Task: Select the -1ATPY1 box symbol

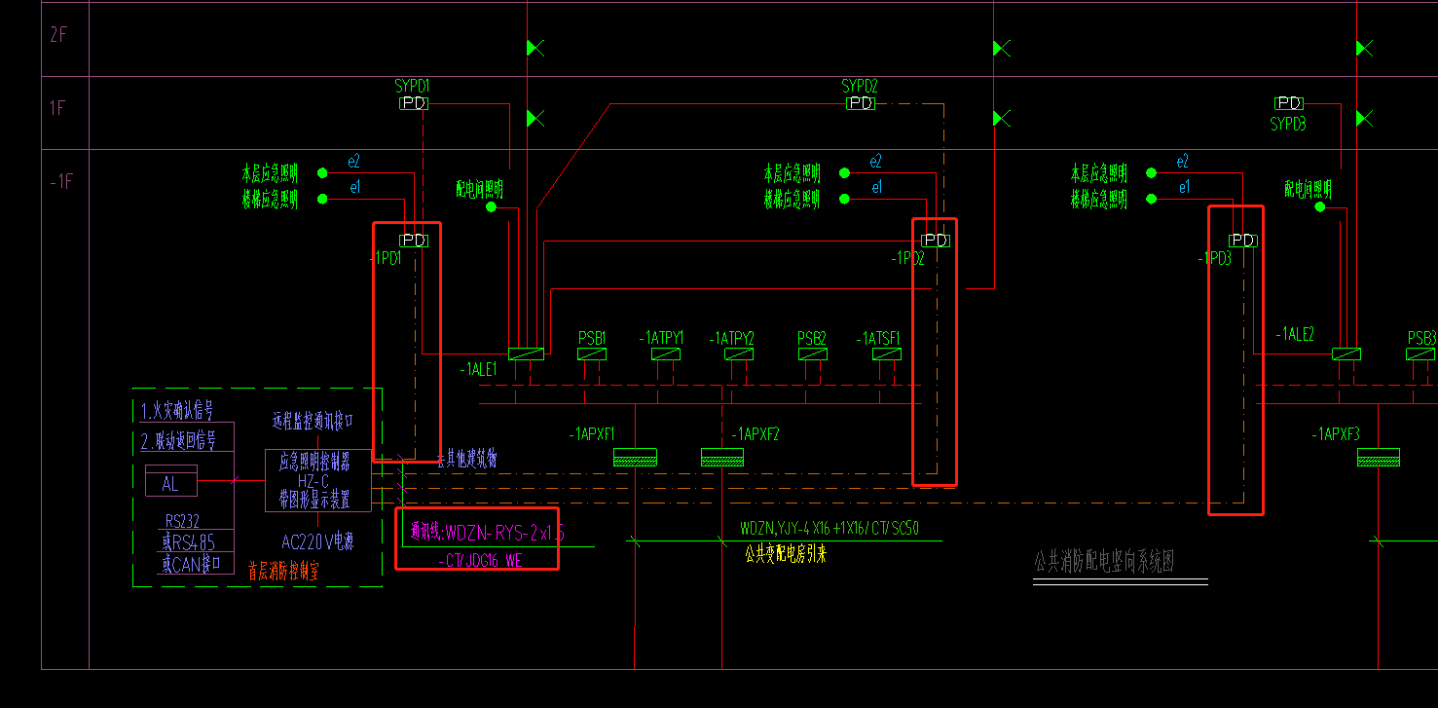Action: 666,354
